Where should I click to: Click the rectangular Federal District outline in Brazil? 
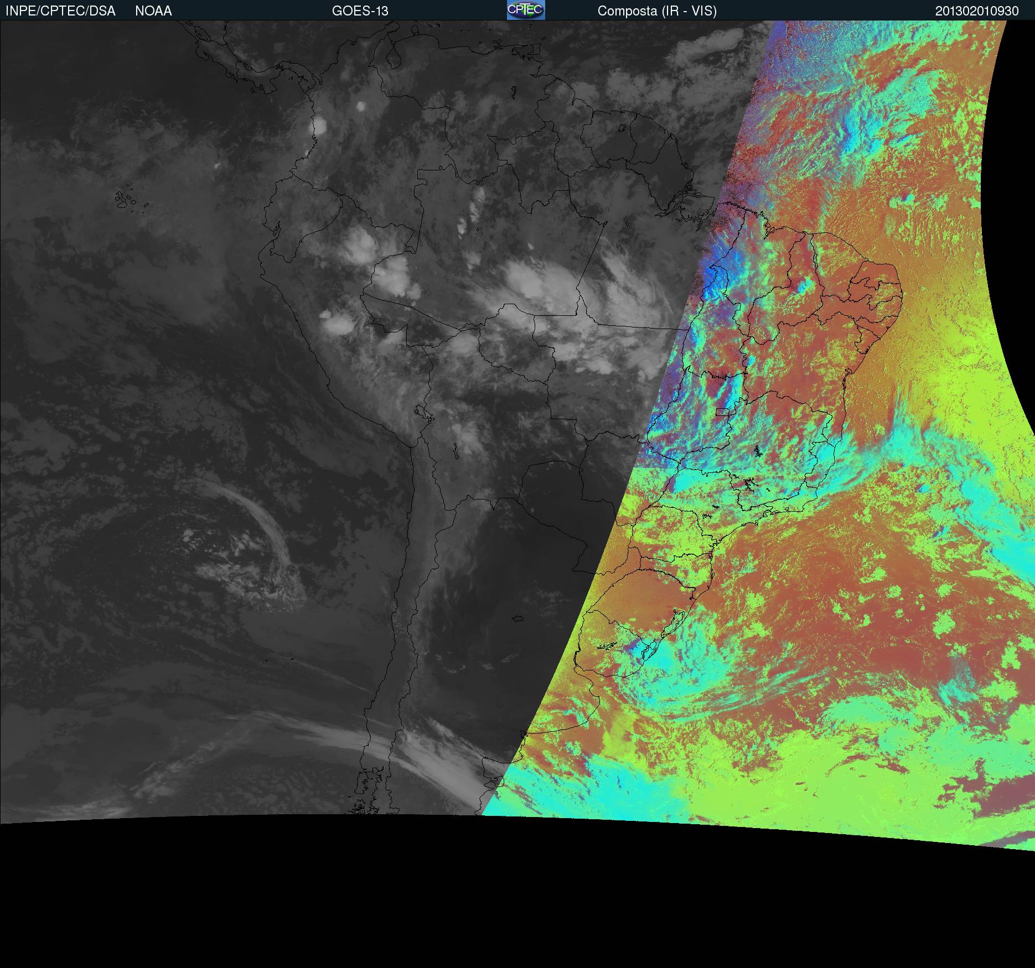point(723,412)
